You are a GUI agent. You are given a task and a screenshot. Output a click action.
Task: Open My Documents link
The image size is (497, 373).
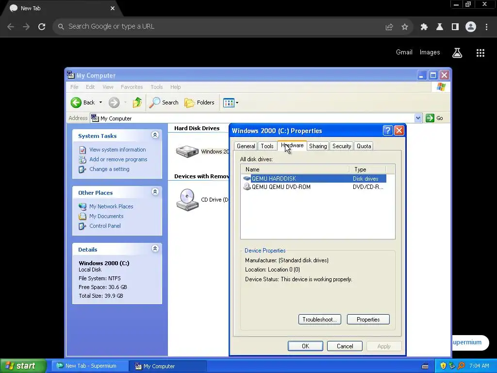pos(106,216)
